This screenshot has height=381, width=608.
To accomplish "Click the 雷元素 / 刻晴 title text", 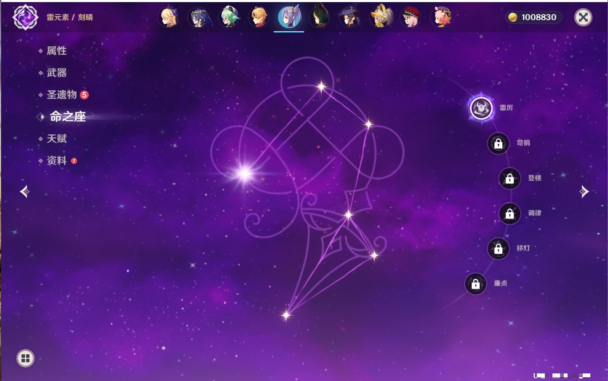I will click(69, 17).
